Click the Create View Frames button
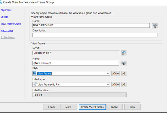The image size is (167, 113). tap(92, 107)
